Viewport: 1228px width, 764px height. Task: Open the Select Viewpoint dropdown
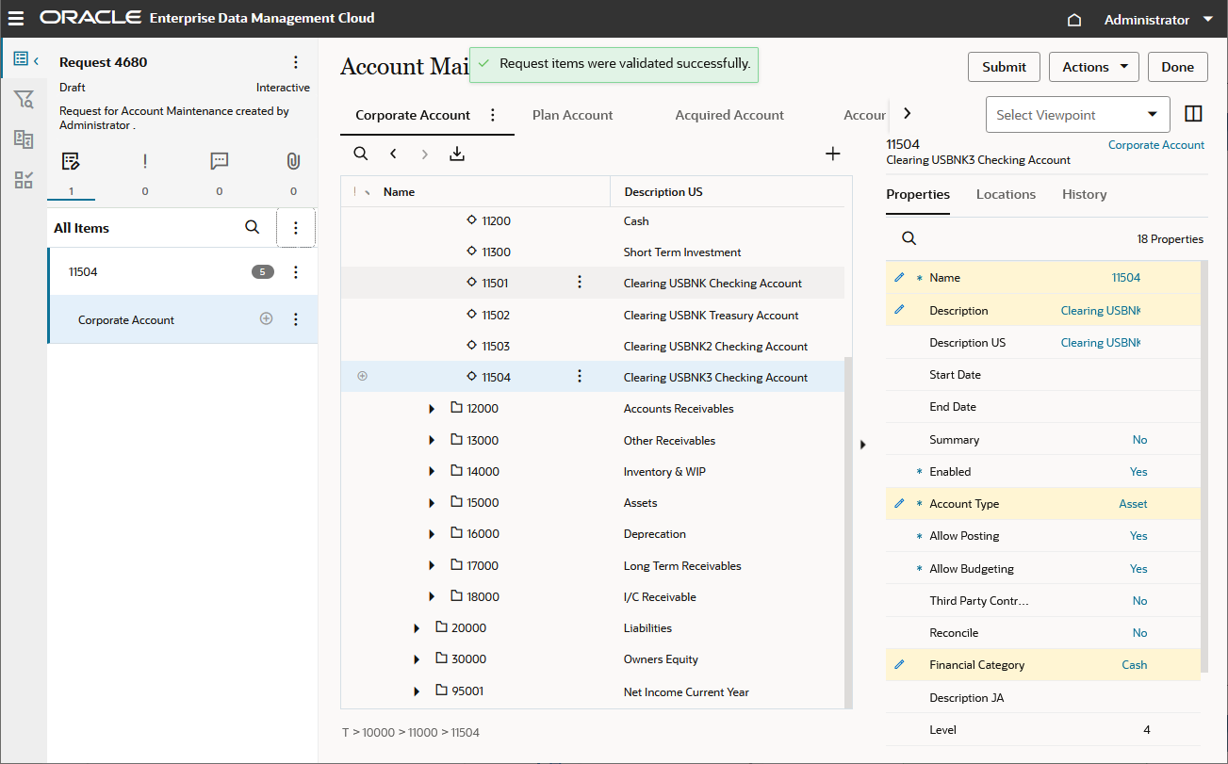tap(1077, 115)
